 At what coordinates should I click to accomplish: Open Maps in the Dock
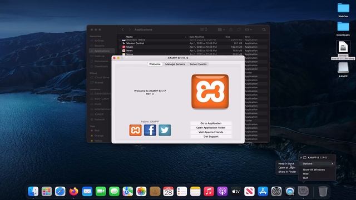pyautogui.click(x=127, y=192)
